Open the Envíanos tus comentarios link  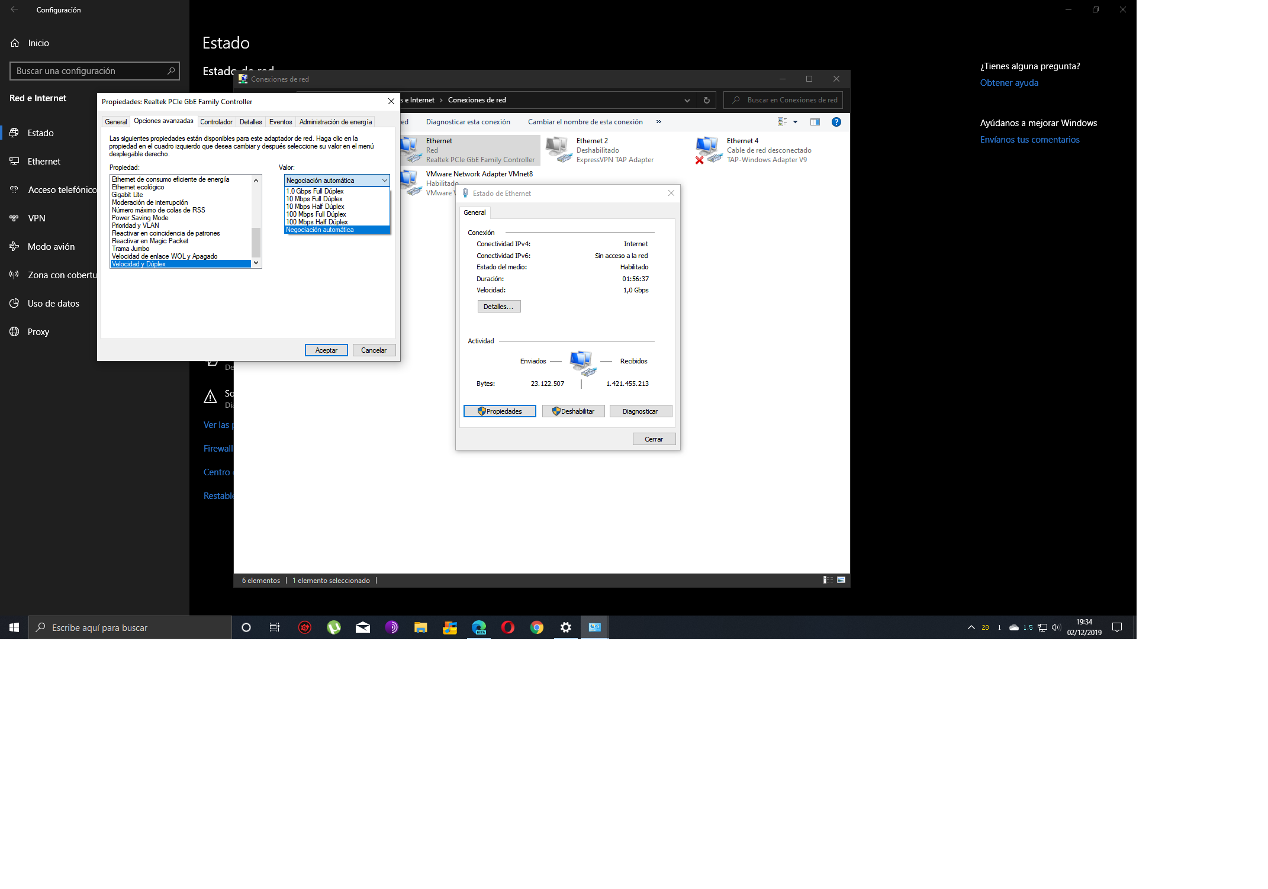[1030, 140]
